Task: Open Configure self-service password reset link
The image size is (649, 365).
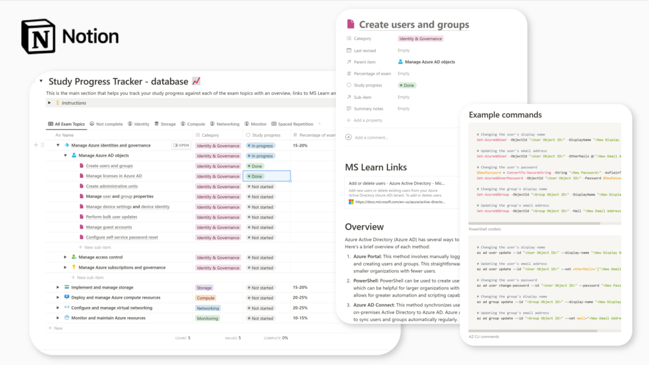Action: point(121,237)
